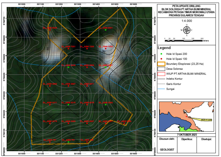
Task: Click the Disusun oleh GEOLOGIST cell
Action: point(167,145)
